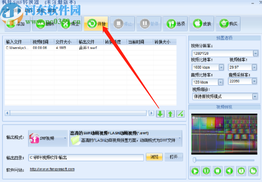The height and width of the screenshot is (182, 262).
Task: Click the file list horizontal scrollbar
Action: 78,113
